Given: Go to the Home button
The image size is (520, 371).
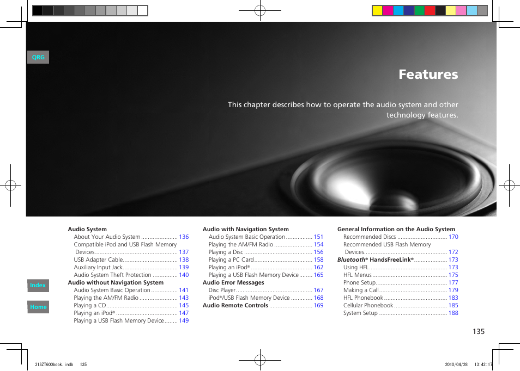Looking at the screenshot, I should click(38, 307).
